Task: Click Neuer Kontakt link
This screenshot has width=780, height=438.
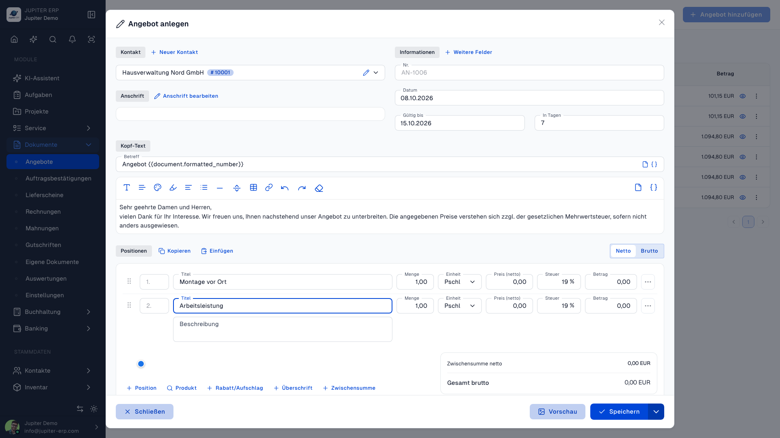Action: (x=175, y=52)
